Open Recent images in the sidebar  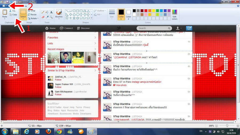click(x=72, y=49)
